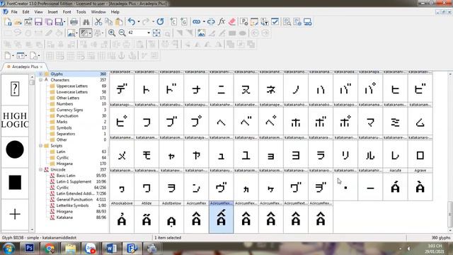Select the Adotbelow glyph cell
This screenshot has width=453, height=255.
point(171,217)
